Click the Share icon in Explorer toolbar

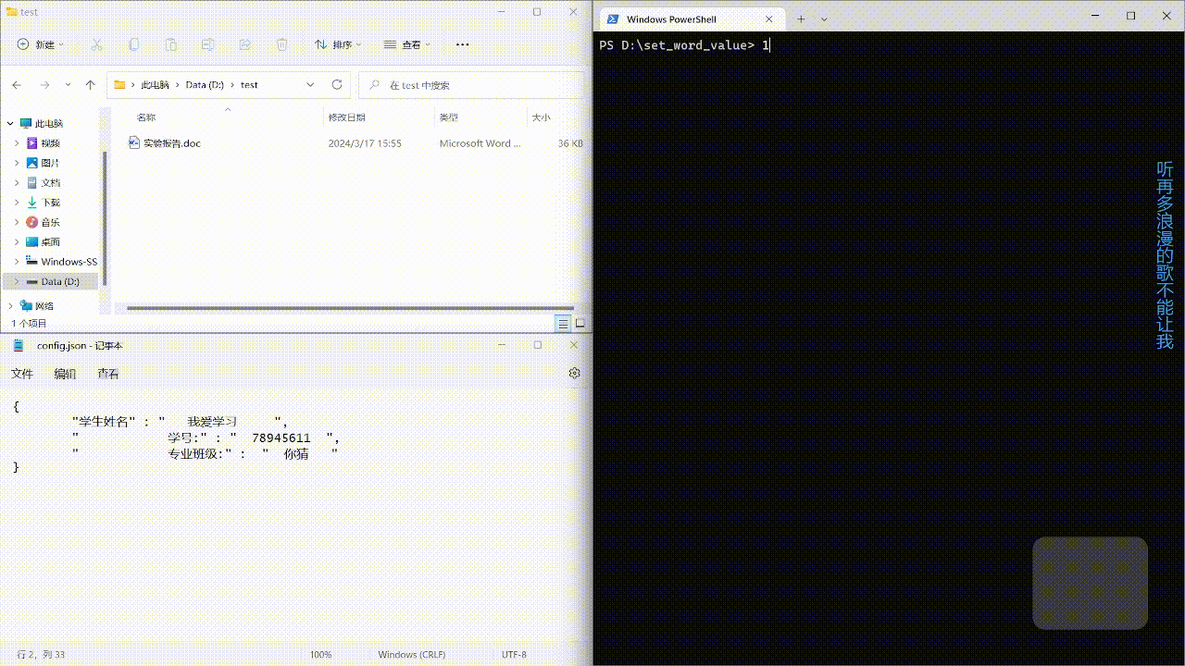(x=245, y=44)
